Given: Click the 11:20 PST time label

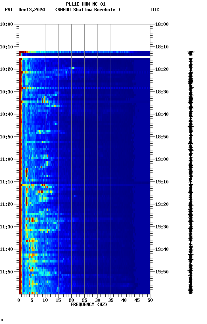Looking at the screenshot, I should (6, 204).
